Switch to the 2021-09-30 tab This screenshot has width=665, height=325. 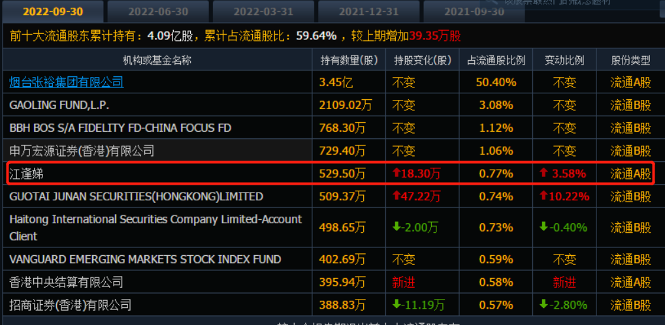[x=474, y=12]
